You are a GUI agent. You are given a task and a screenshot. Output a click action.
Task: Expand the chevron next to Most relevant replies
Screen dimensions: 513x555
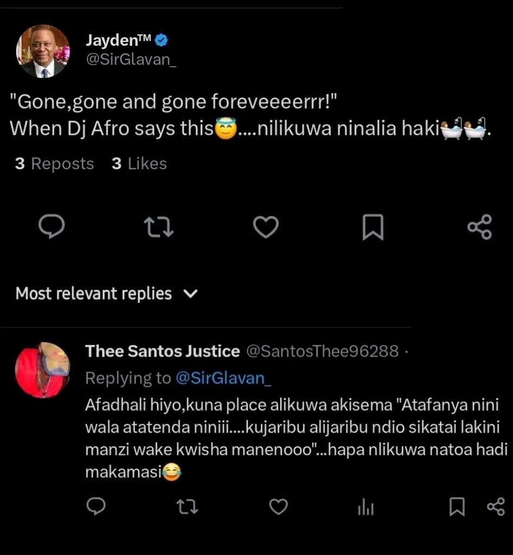click(x=191, y=294)
